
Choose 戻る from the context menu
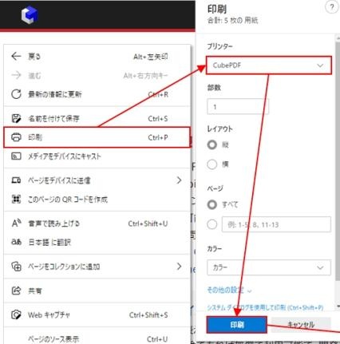tap(97, 56)
